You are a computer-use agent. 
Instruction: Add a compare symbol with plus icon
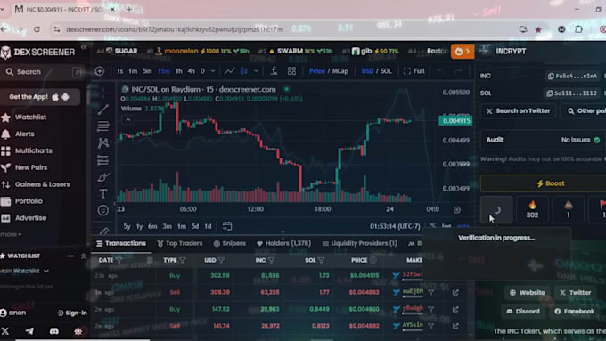point(99,71)
